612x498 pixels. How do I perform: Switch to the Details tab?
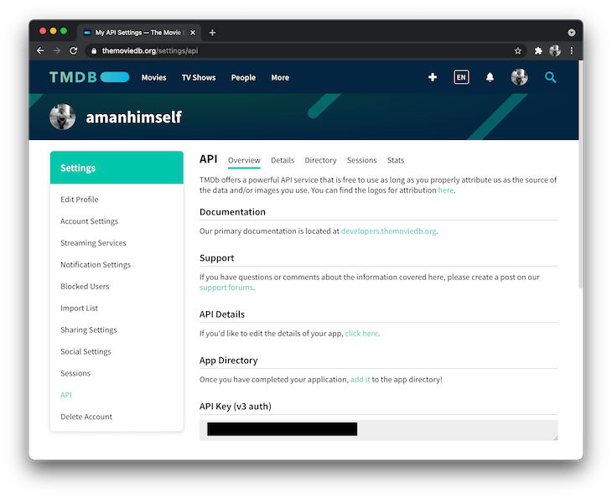[x=283, y=160]
